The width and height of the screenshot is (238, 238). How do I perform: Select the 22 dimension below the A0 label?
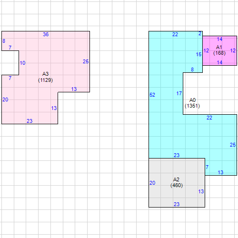pyautogui.click(x=209, y=118)
